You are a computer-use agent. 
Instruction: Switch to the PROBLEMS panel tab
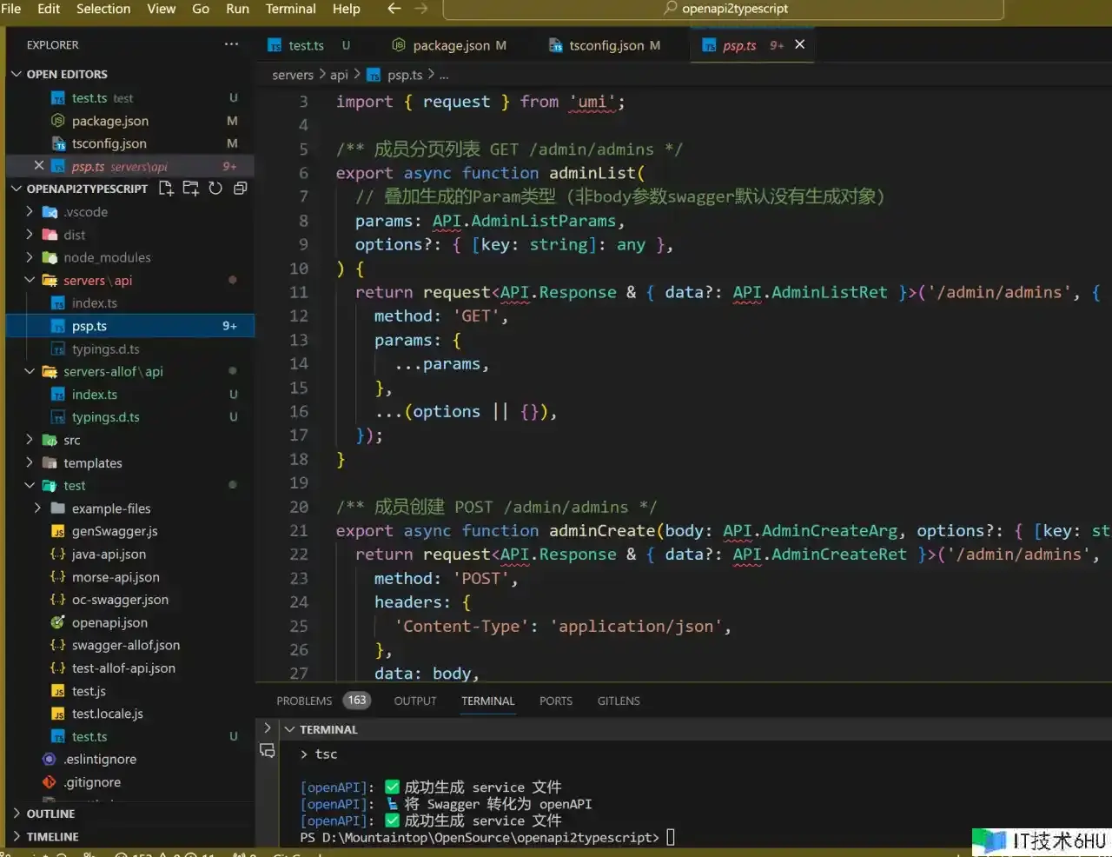tap(304, 701)
